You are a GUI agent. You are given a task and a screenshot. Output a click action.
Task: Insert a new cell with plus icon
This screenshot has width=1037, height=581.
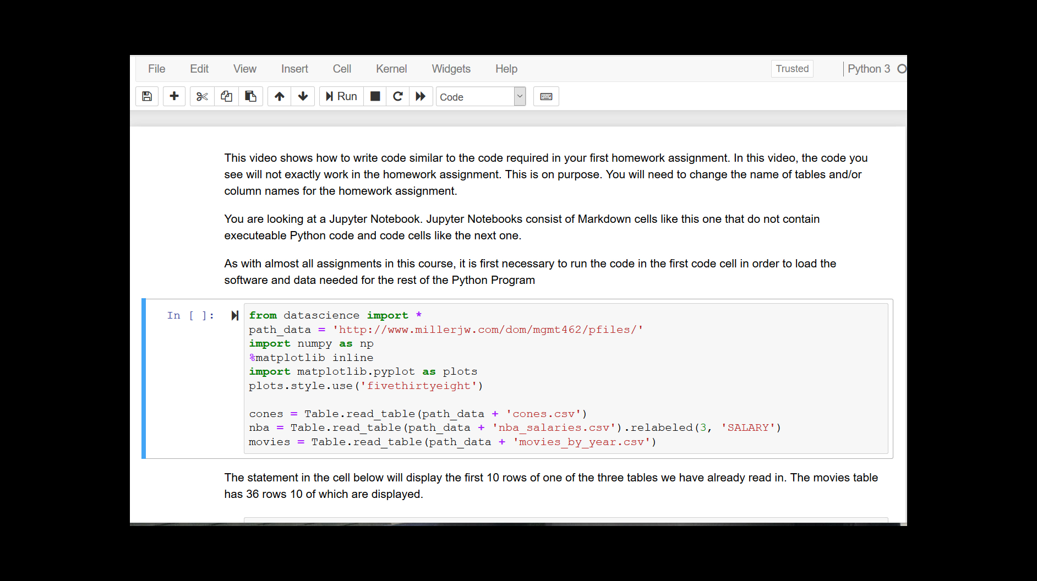[x=174, y=96]
